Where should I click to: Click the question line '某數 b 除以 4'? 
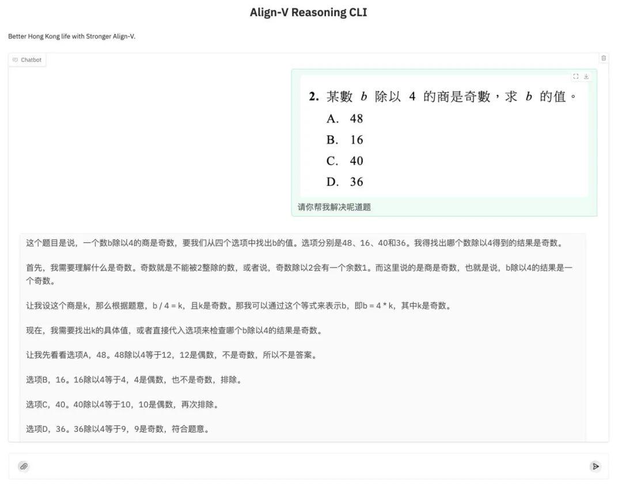pos(442,96)
